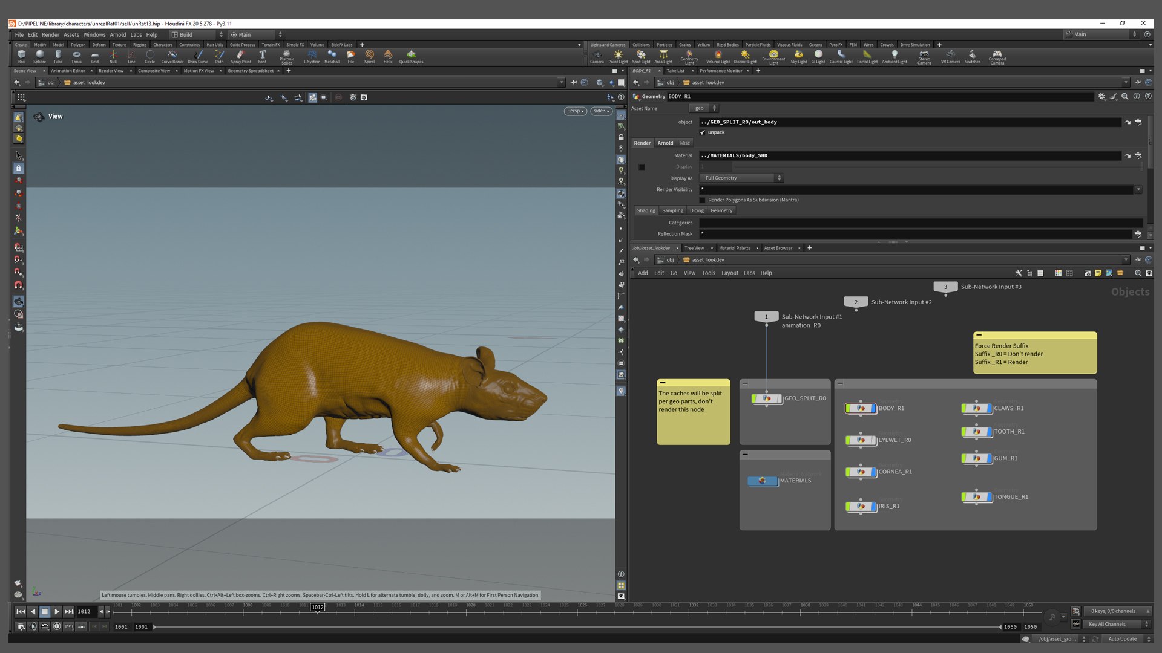
Task: Toggle pin on the parameter pane
Action: coord(1138,83)
